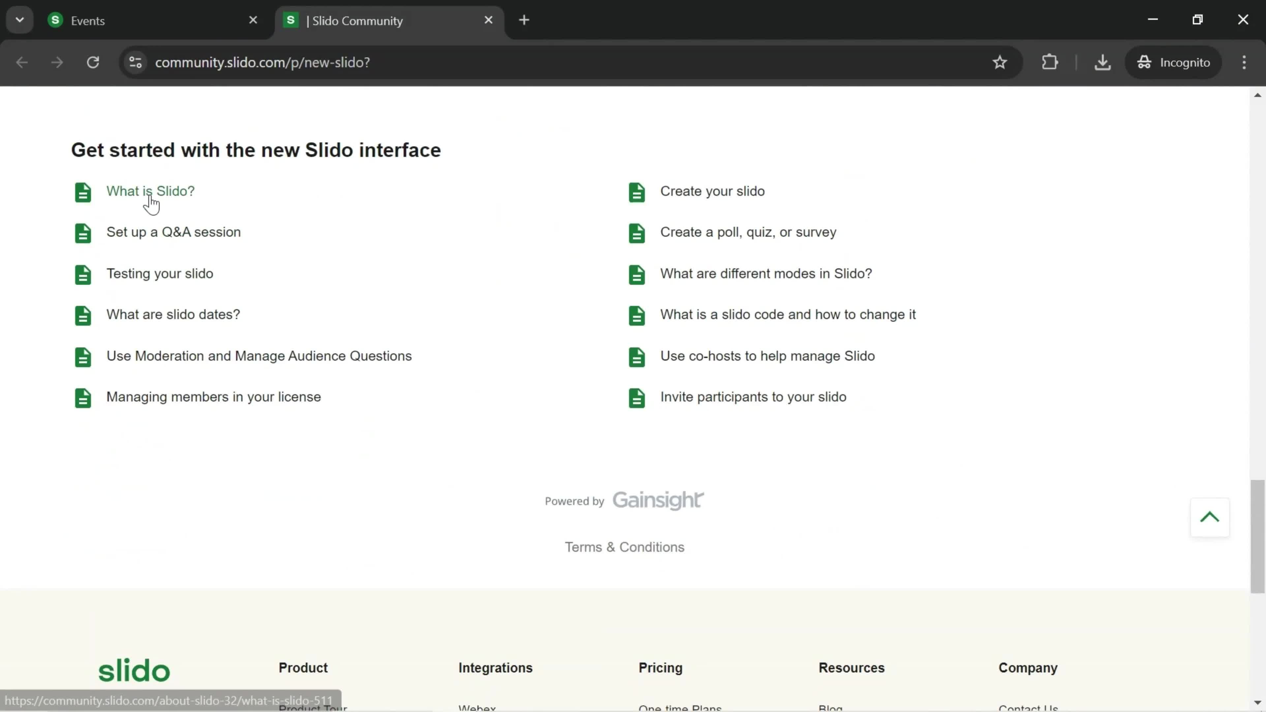The width and height of the screenshot is (1266, 712).
Task: Select the Slido Community tab
Action: coord(389,21)
